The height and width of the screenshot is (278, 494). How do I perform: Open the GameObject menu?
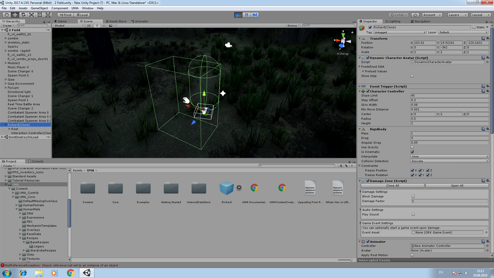pyautogui.click(x=39, y=8)
